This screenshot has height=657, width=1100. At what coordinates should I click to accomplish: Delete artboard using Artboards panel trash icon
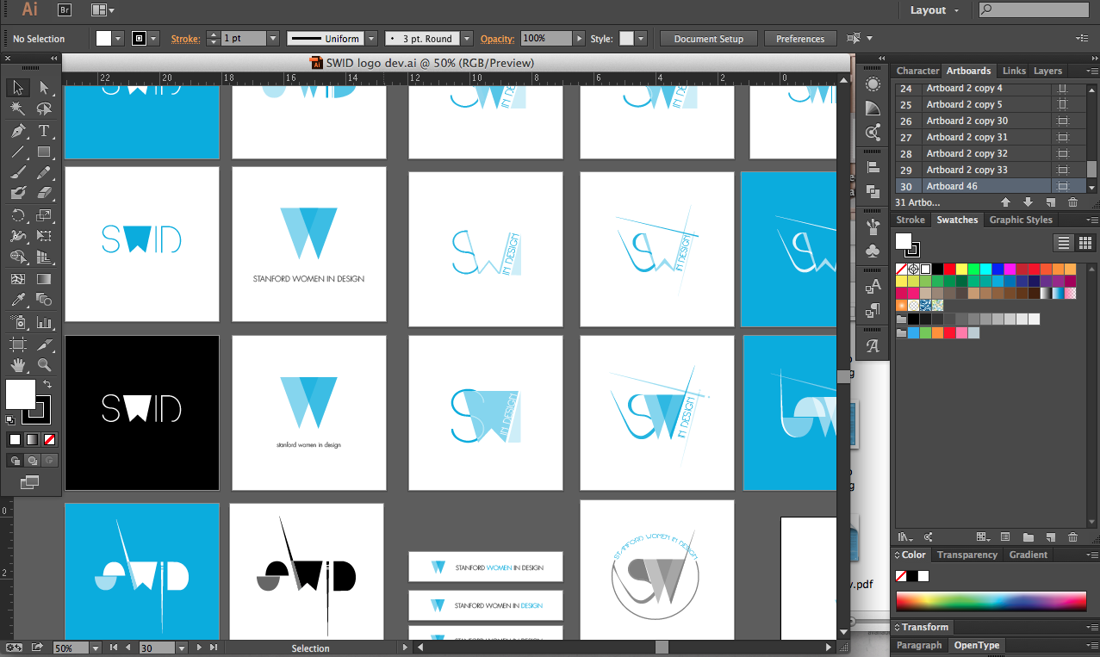1072,202
